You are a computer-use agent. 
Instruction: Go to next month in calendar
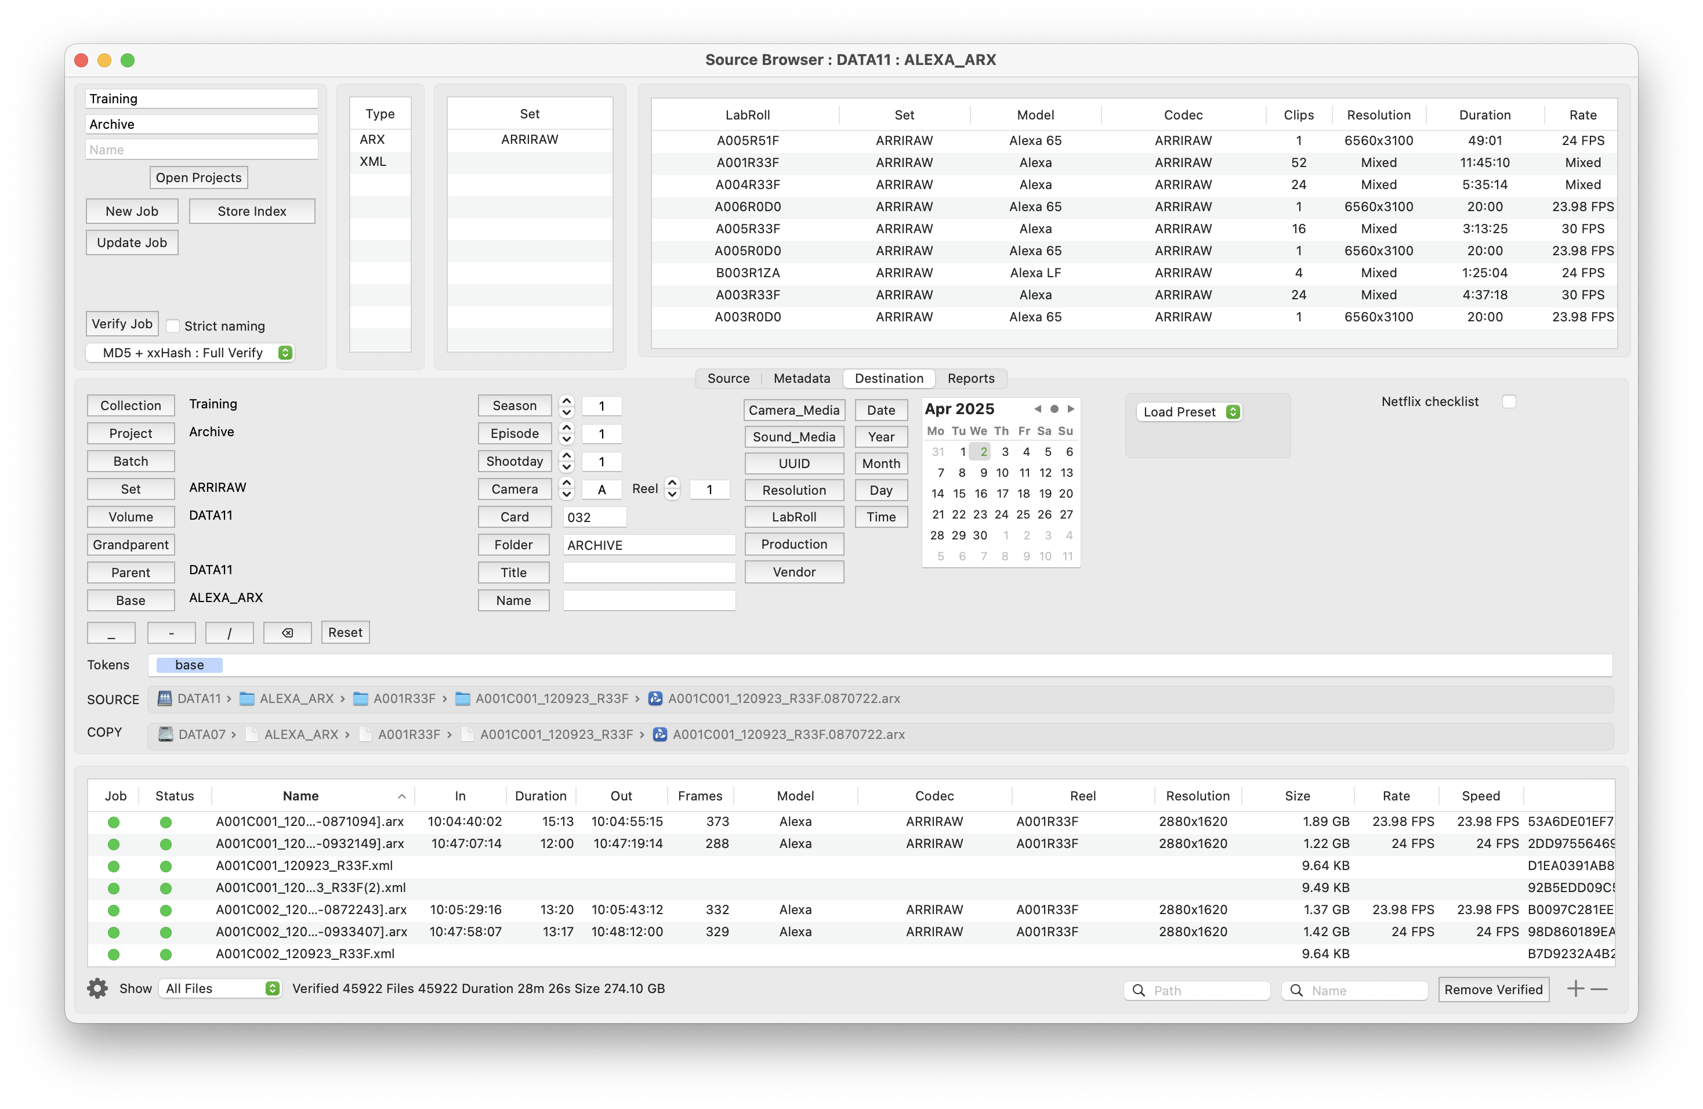coord(1070,408)
